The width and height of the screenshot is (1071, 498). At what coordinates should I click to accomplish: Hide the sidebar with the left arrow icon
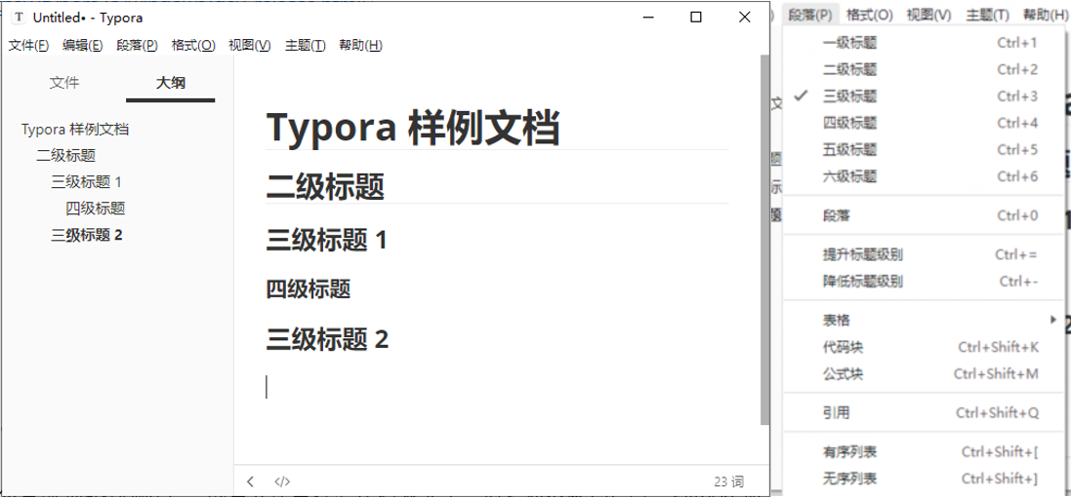[250, 481]
